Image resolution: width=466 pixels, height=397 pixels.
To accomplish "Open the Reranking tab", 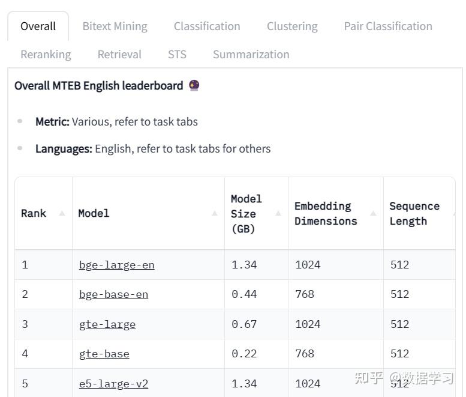I will click(46, 54).
